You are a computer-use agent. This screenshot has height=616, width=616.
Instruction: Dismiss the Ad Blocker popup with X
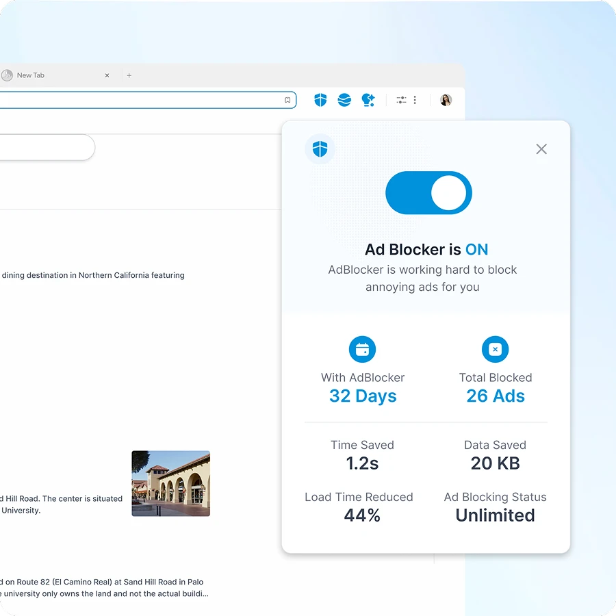pyautogui.click(x=541, y=149)
